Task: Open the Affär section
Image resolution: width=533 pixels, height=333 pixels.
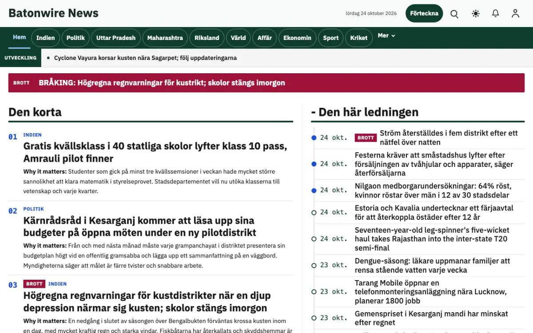Action: 265,38
